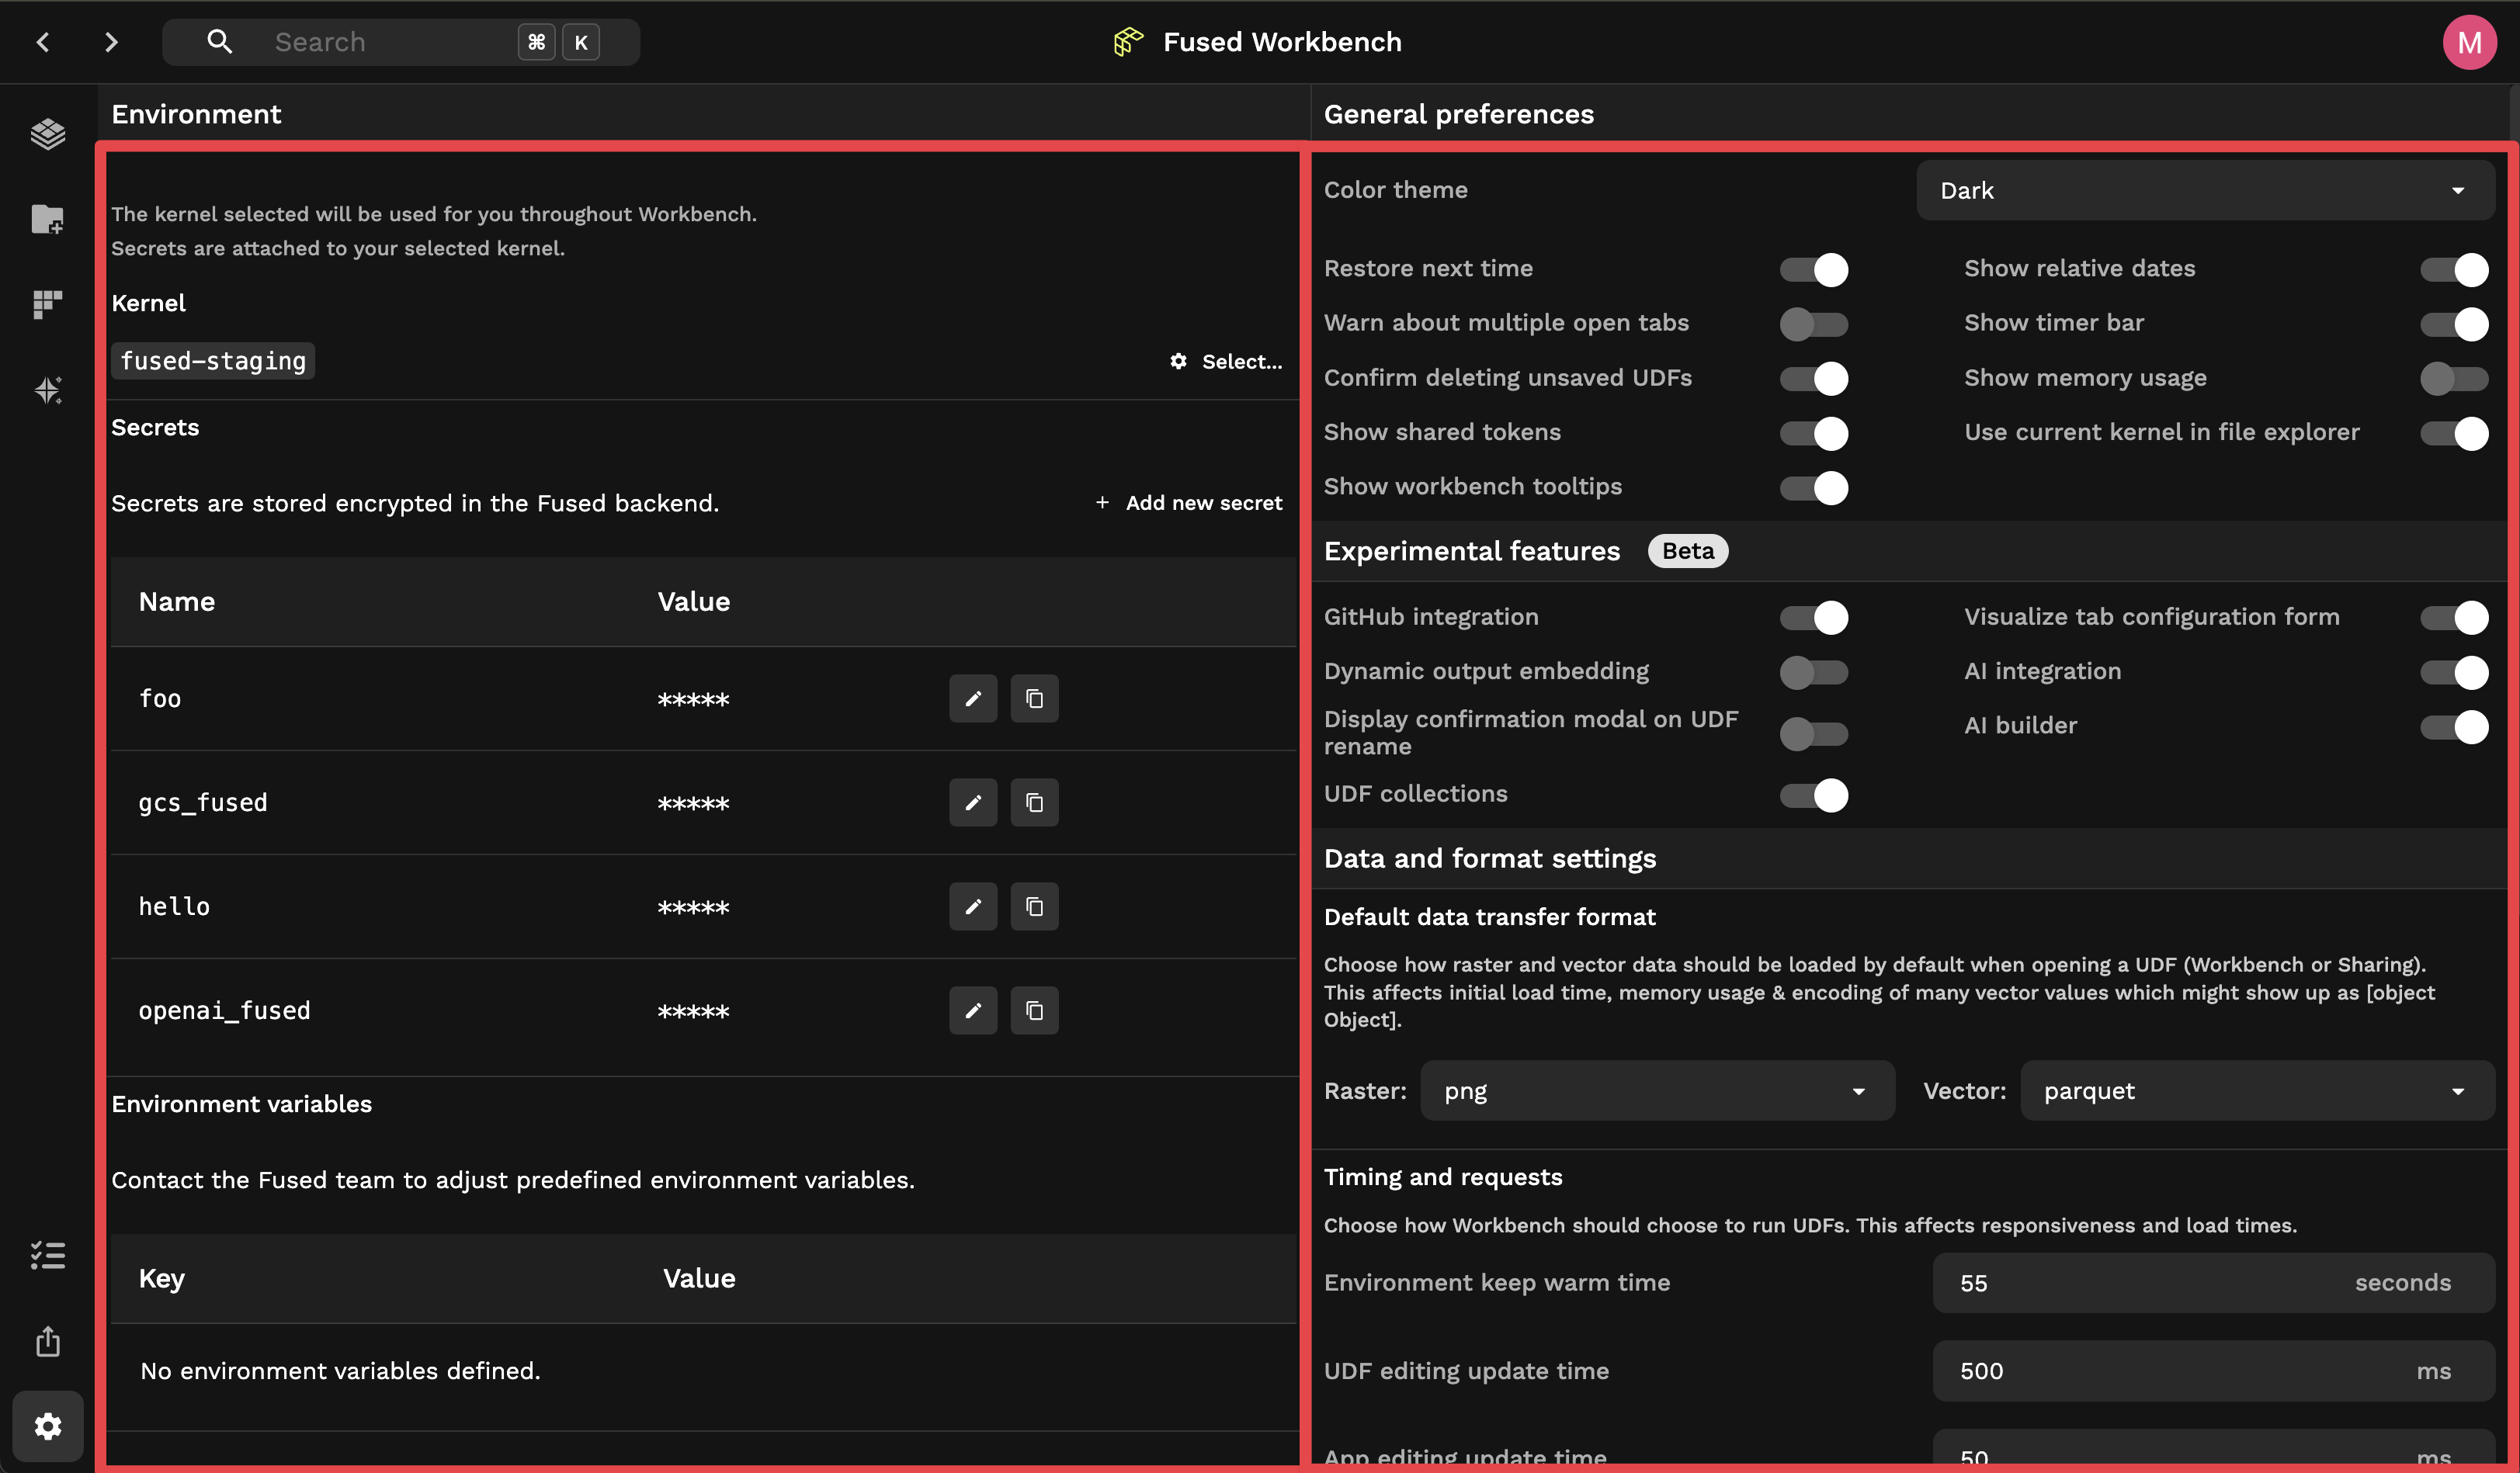The width and height of the screenshot is (2520, 1473).
Task: Toggle Use current kernel in file explorer
Action: click(2454, 433)
